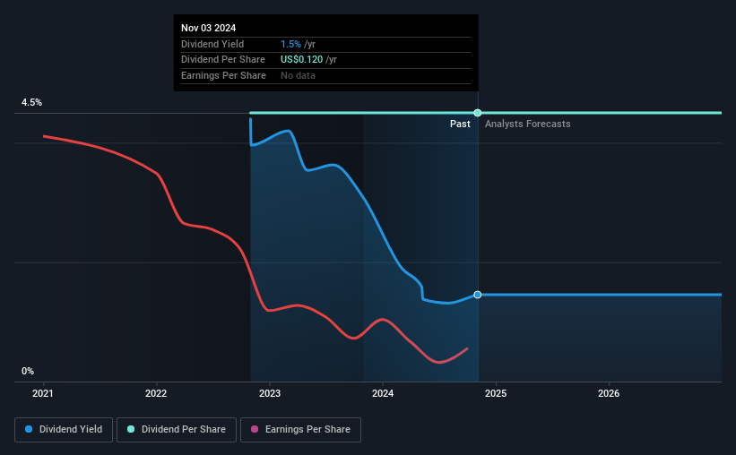
Task: Click the 2021 x-axis label
Action: pyautogui.click(x=43, y=393)
